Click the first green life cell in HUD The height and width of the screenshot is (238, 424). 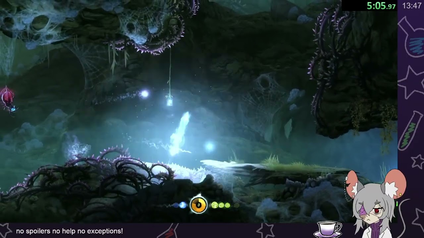tap(214, 205)
